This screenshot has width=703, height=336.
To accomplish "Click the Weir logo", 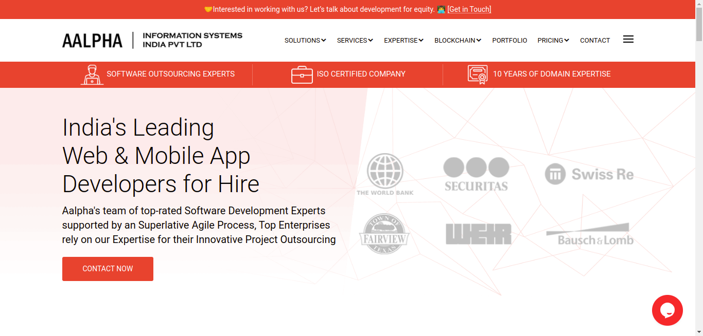I will coord(478,234).
